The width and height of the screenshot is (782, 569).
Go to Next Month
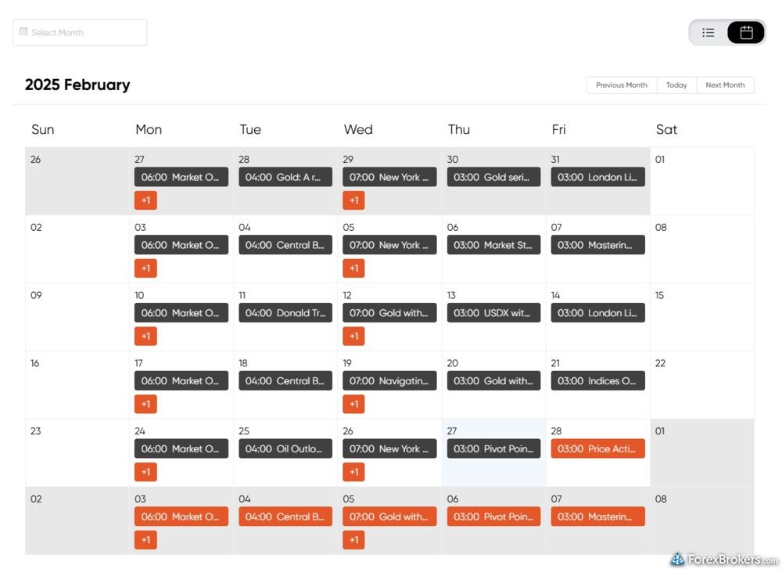[725, 85]
